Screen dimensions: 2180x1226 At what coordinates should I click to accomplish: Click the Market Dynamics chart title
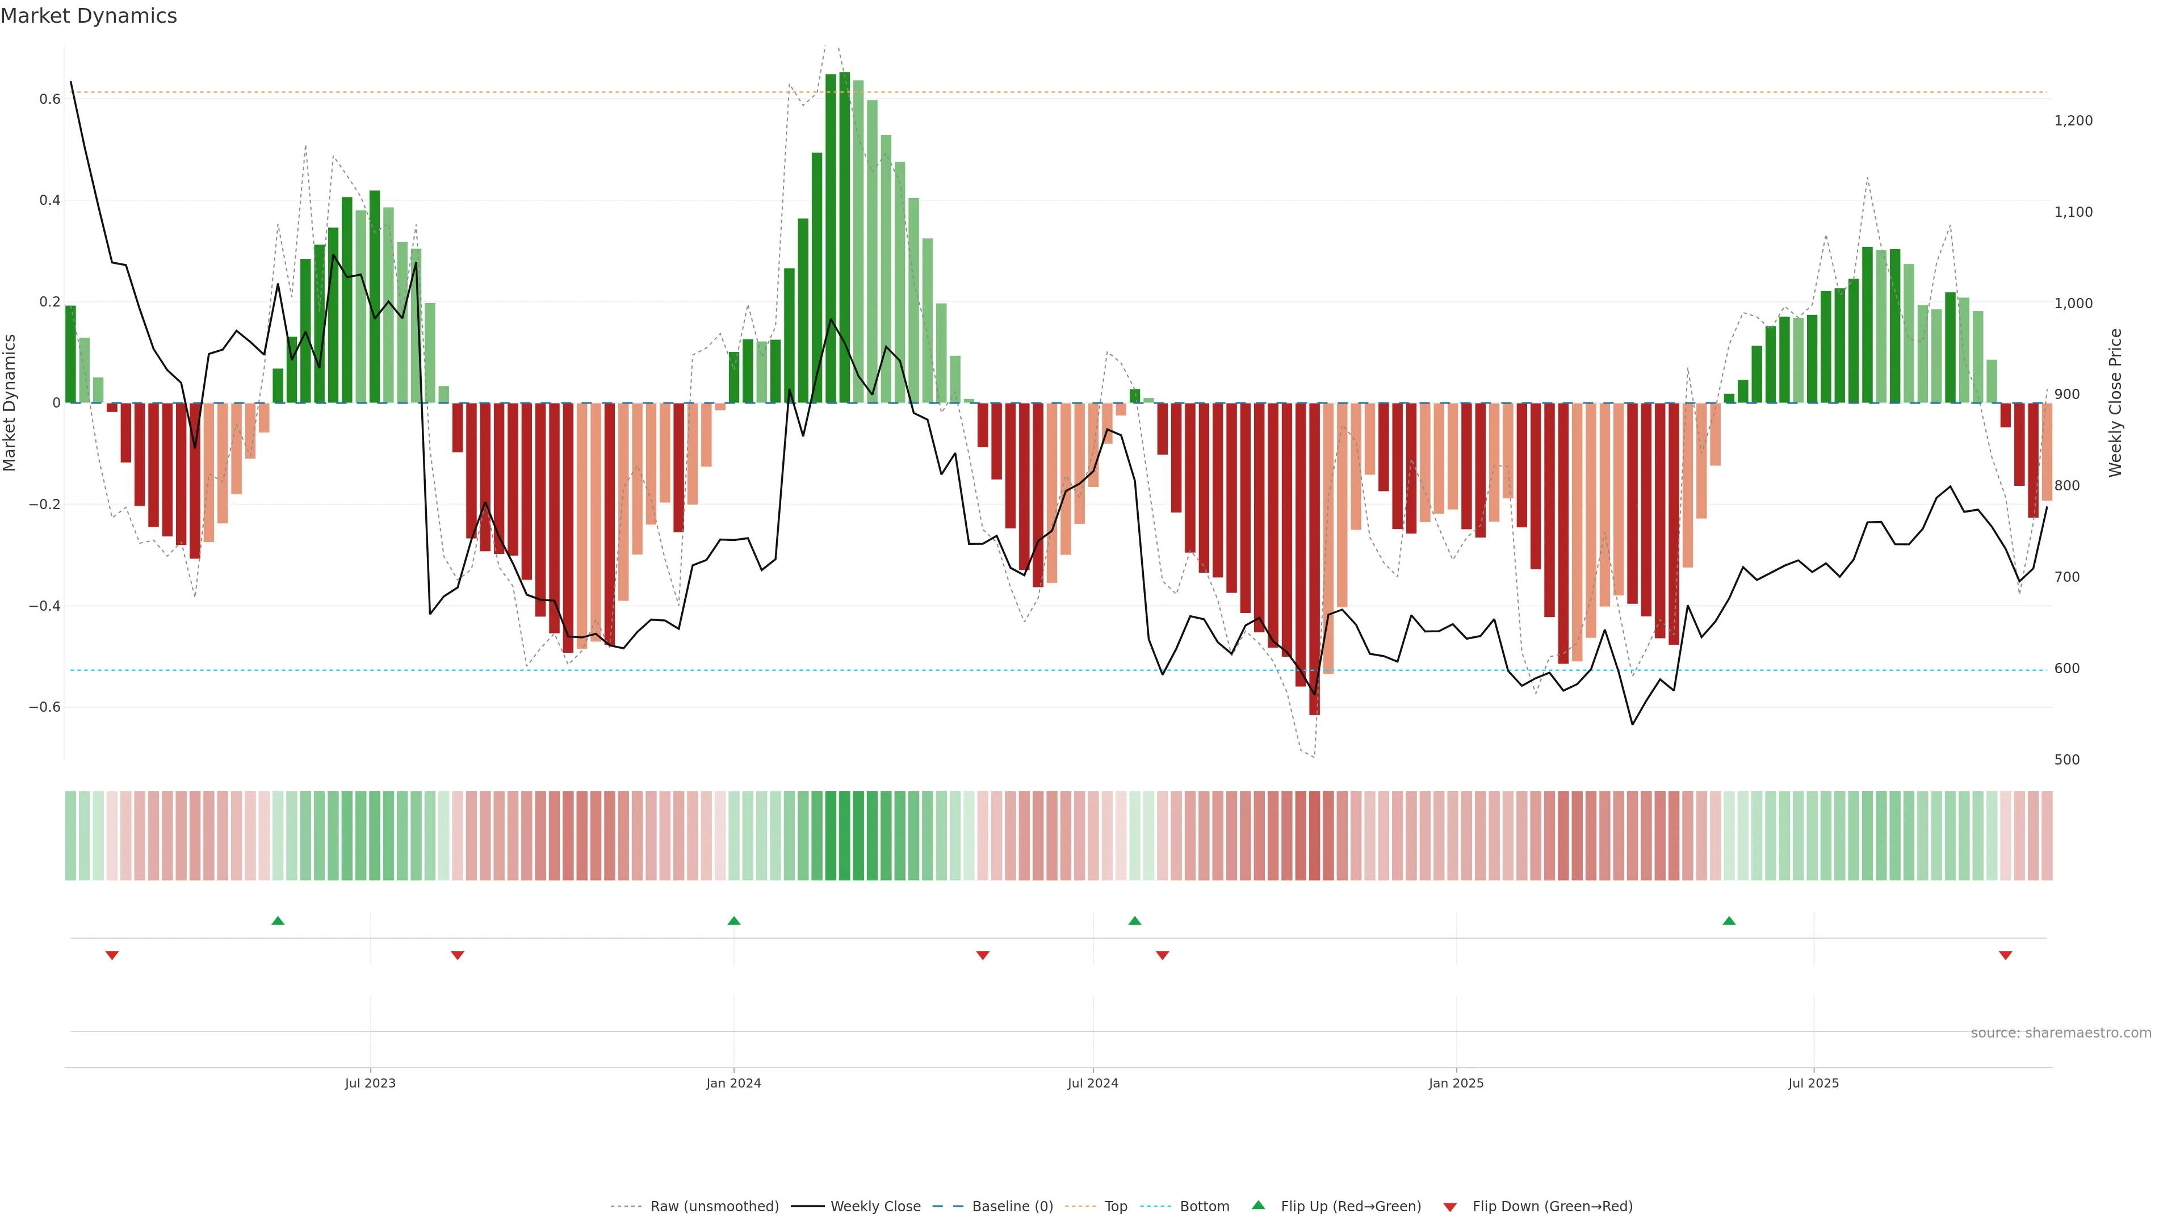pyautogui.click(x=89, y=16)
